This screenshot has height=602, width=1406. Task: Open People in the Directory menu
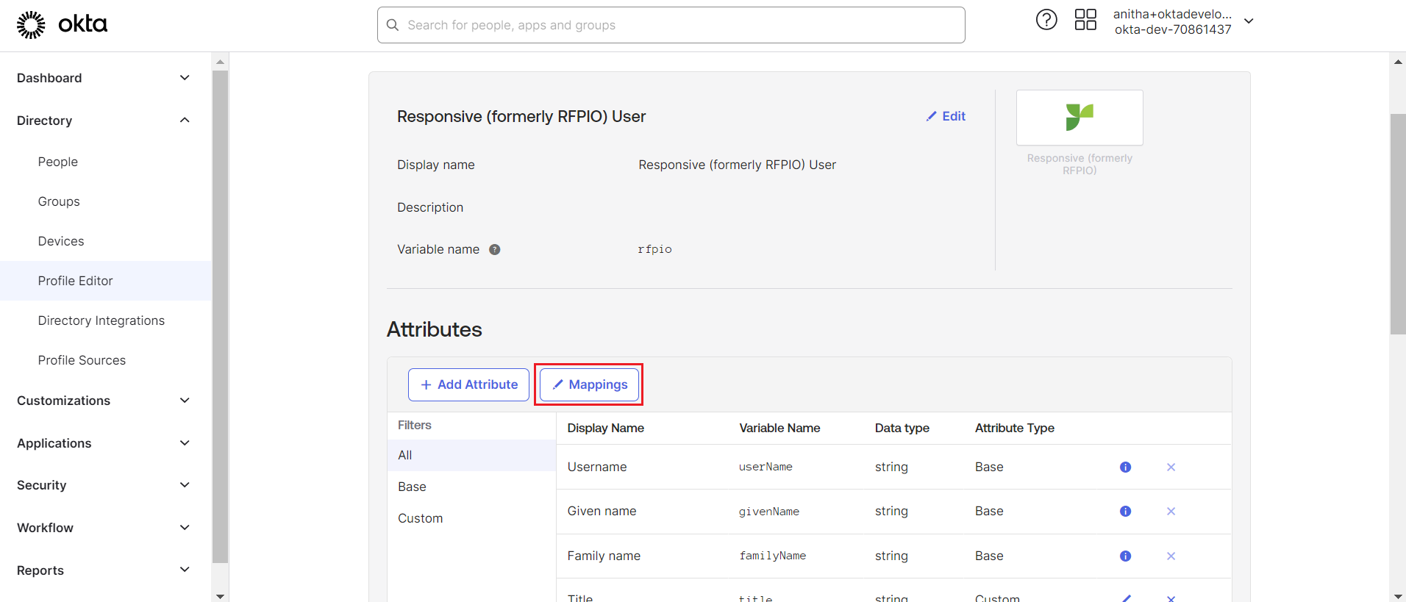58,162
